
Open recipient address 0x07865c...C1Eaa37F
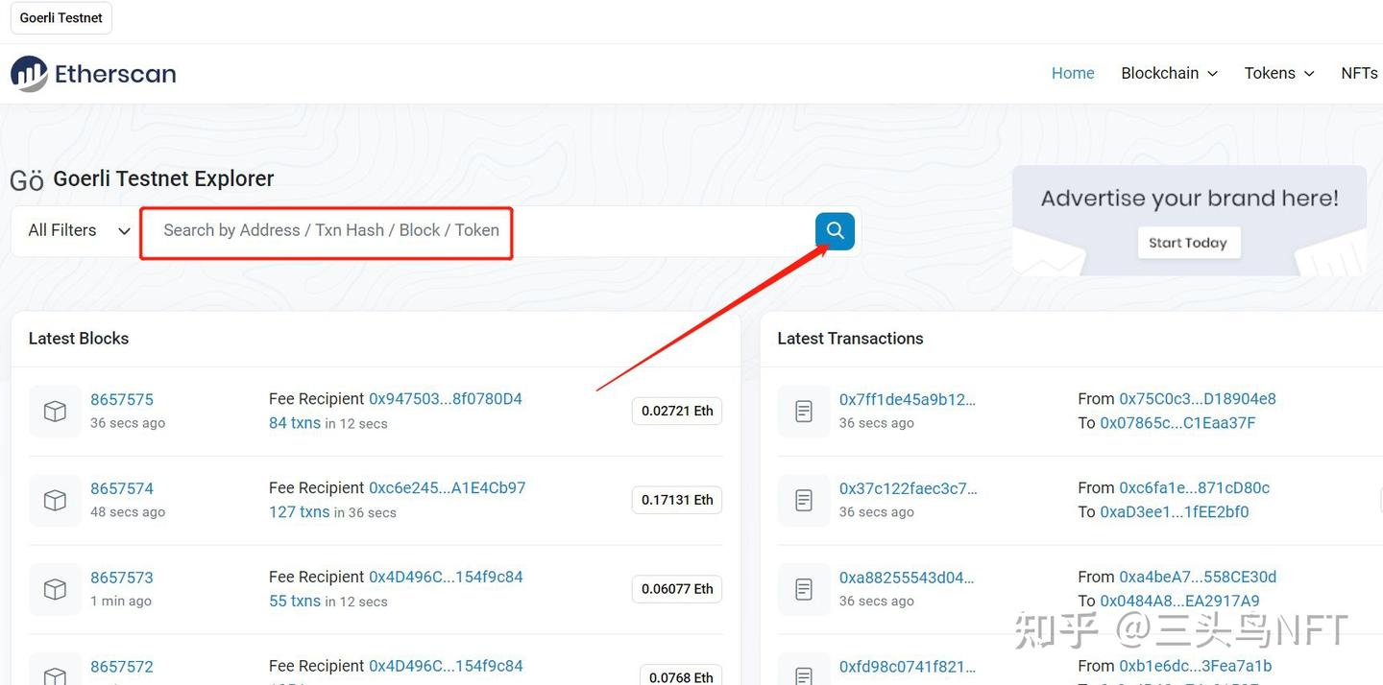1177,423
